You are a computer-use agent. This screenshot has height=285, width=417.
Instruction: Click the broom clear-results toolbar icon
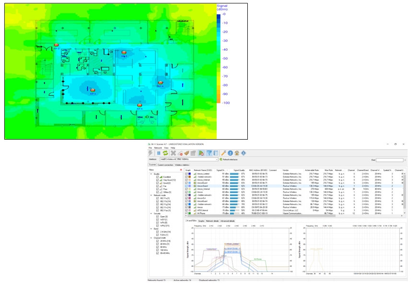[x=186, y=153]
